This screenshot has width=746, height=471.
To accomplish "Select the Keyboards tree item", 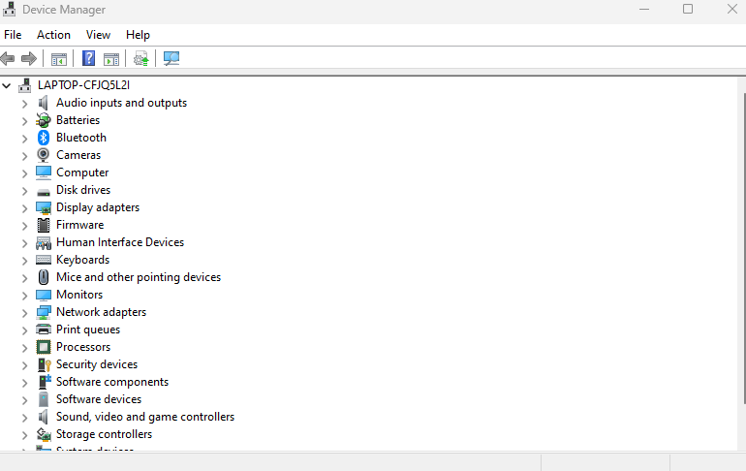I will 82,260.
